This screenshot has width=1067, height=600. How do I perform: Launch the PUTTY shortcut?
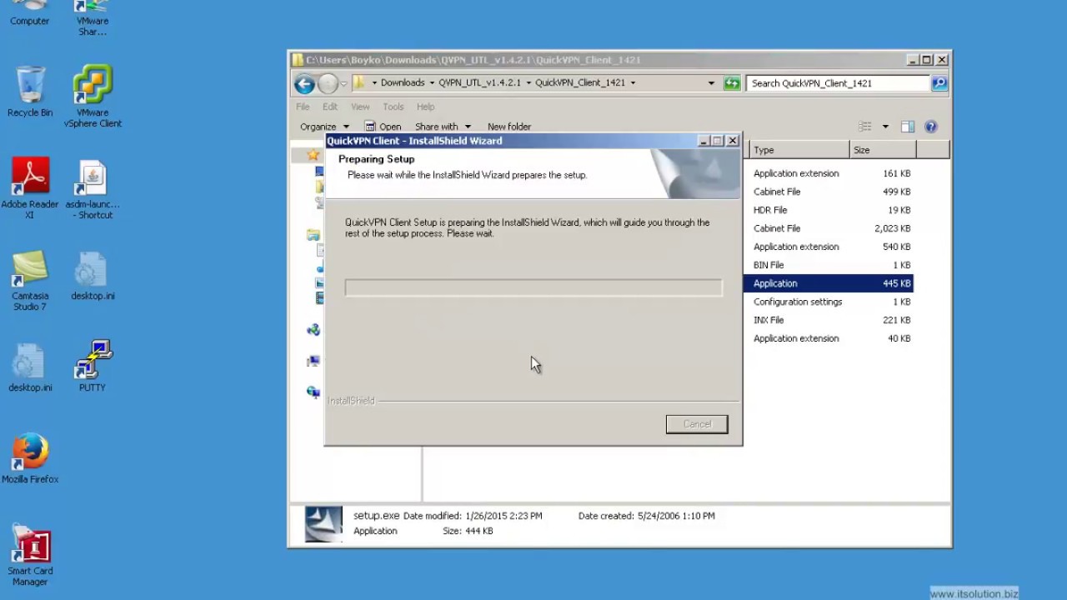93,366
